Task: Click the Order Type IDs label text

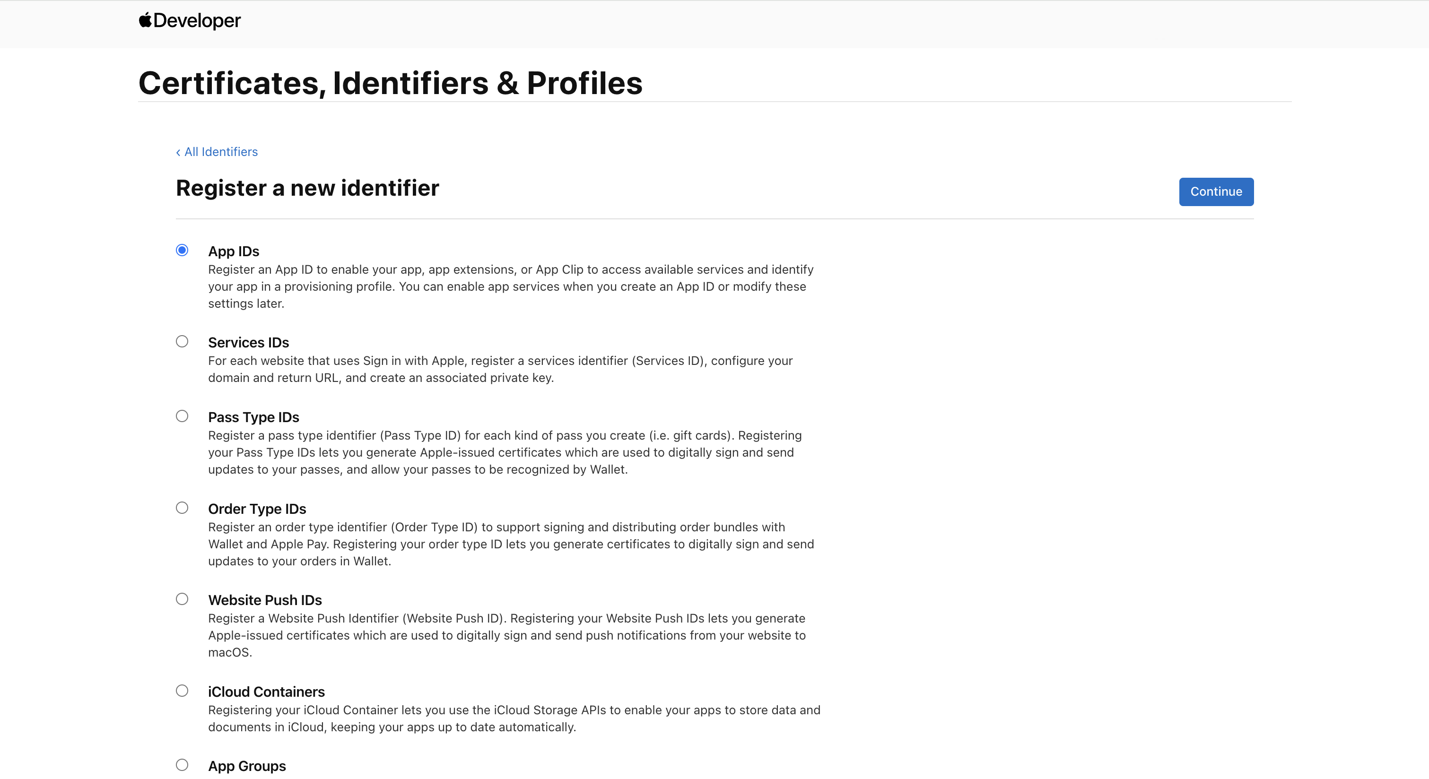Action: click(x=257, y=509)
